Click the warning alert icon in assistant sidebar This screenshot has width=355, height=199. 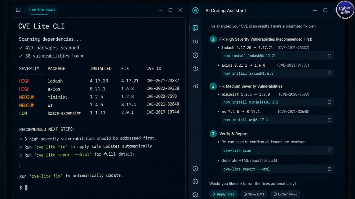(195, 69)
